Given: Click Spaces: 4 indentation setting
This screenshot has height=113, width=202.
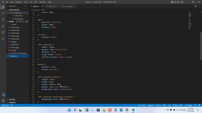Looking at the screenshot, I should pos(151,105).
